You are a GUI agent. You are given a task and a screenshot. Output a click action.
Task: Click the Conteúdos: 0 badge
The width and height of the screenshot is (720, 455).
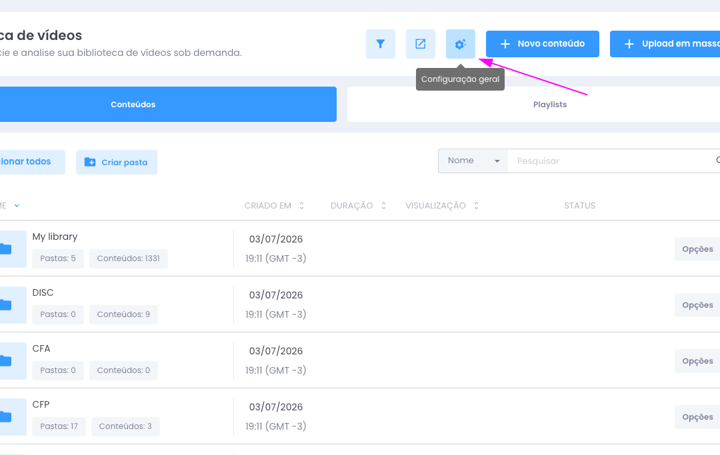point(123,370)
